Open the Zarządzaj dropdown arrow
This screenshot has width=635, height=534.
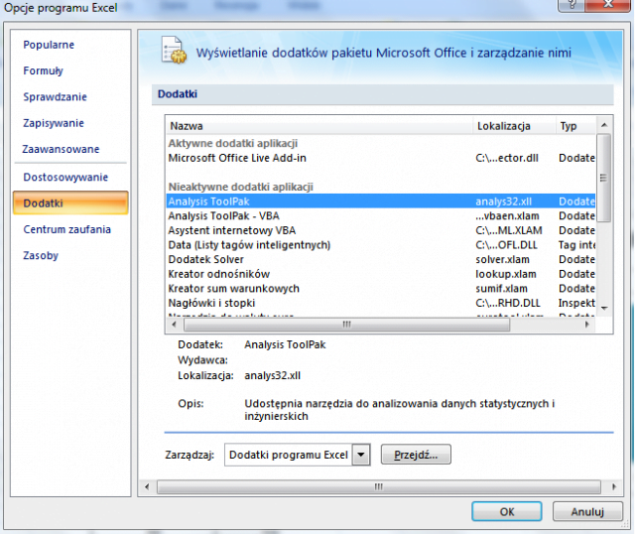pos(361,455)
